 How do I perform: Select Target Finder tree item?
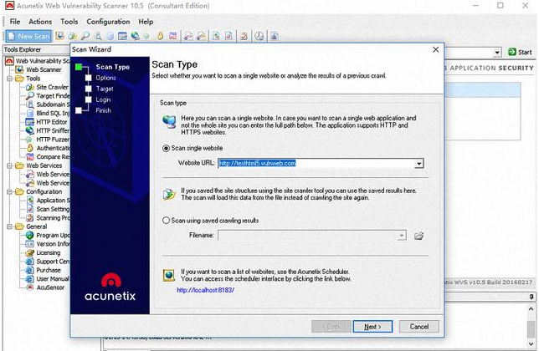coord(53,96)
